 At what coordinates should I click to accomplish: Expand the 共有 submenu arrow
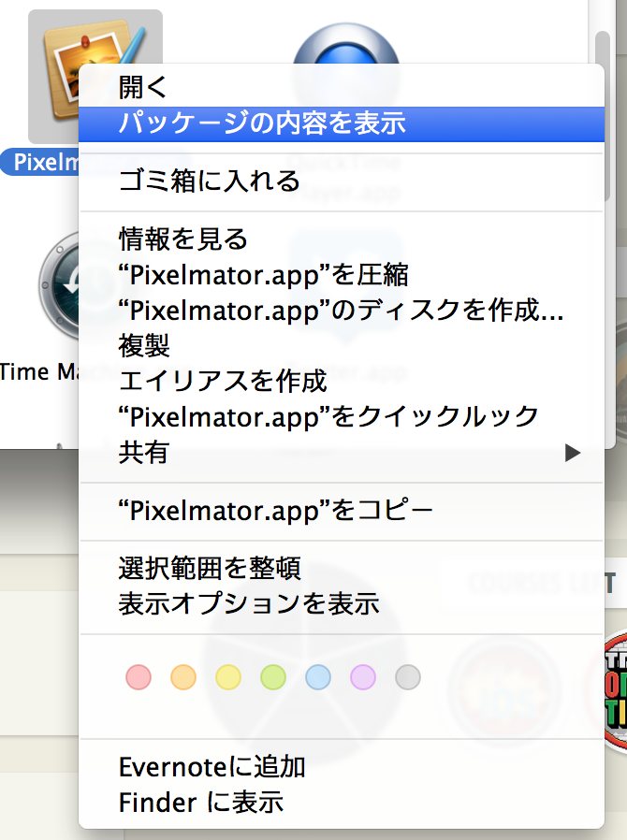point(573,453)
